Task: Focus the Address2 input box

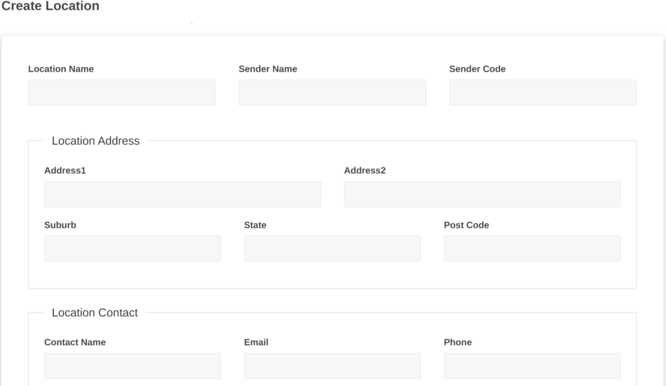Action: tap(482, 194)
